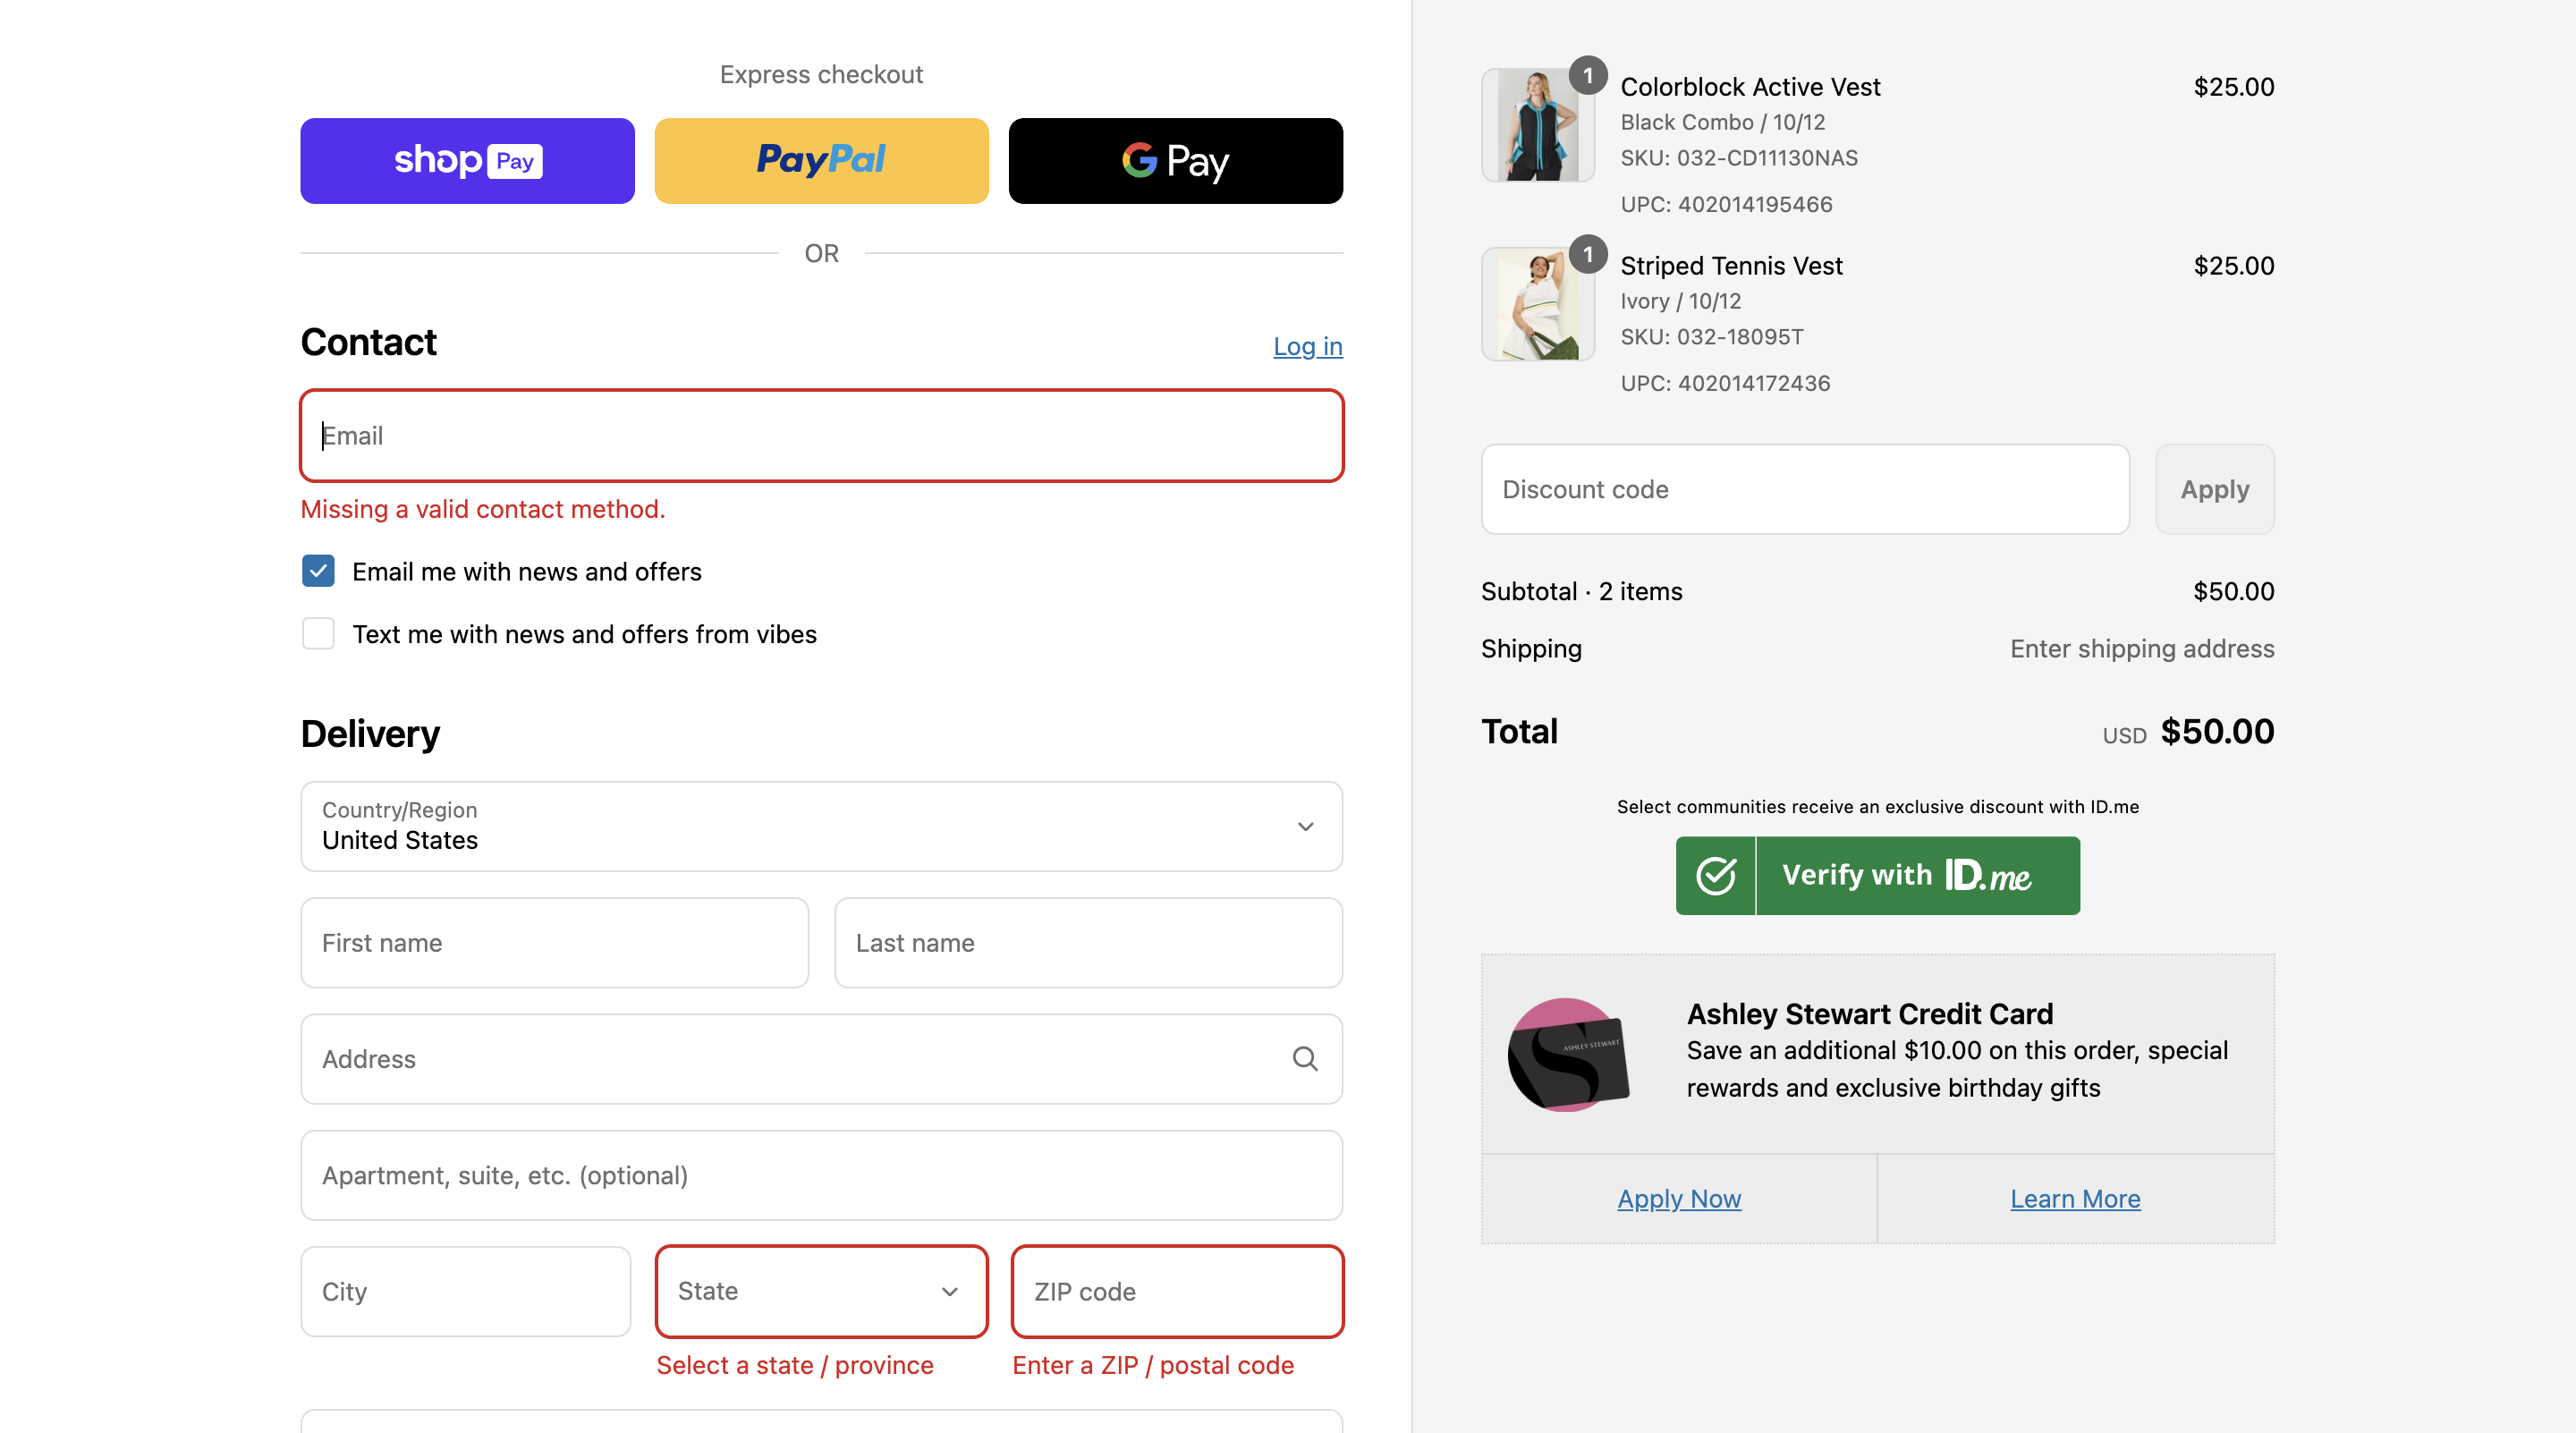Click the Enter a ZIP / postal code error
The width and height of the screenshot is (2576, 1433).
[1152, 1365]
